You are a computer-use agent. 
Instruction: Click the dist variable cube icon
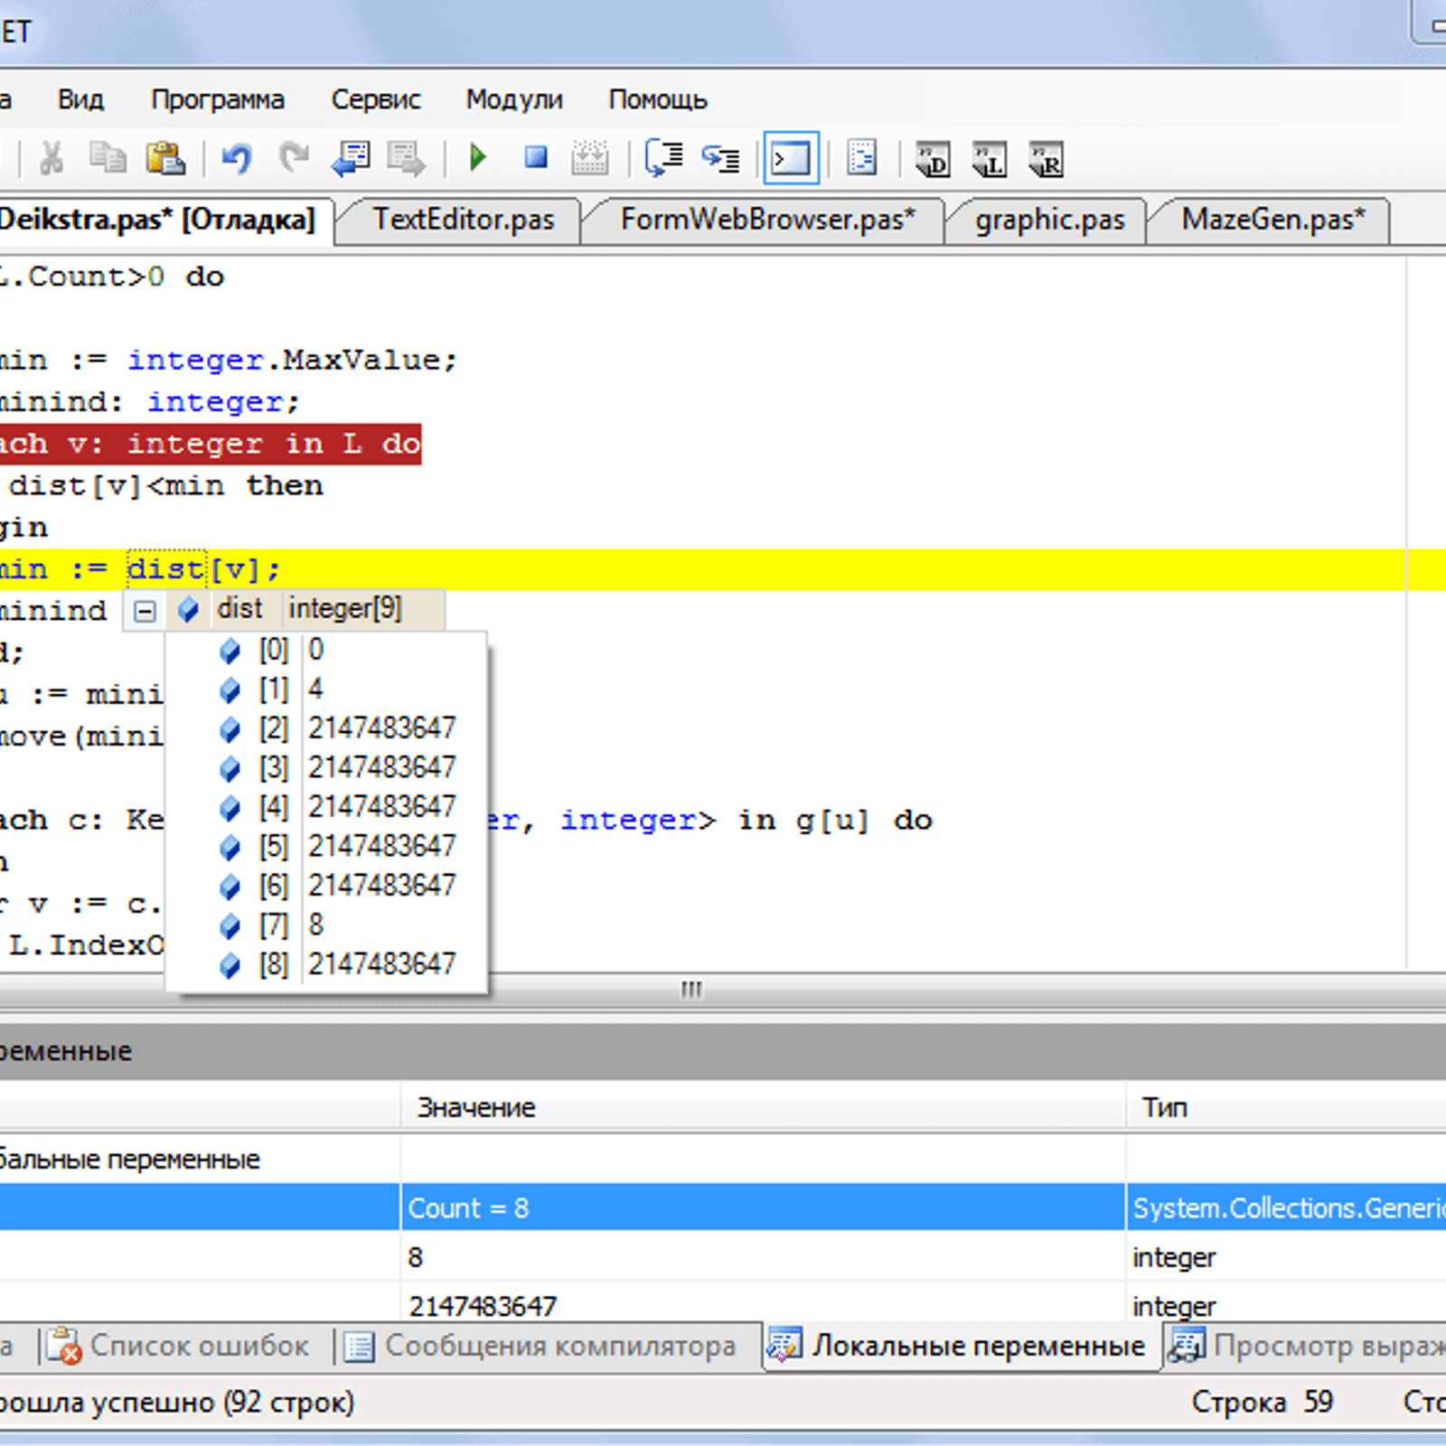pyautogui.click(x=188, y=610)
